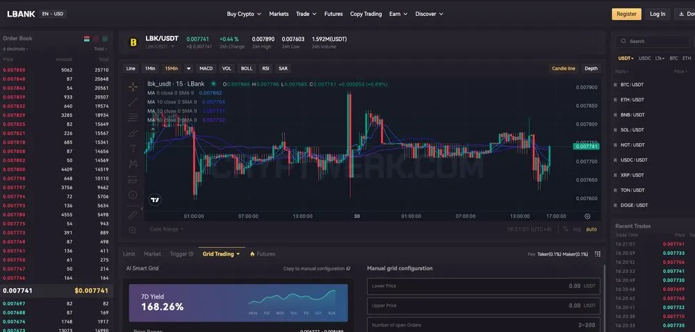Switch chart to Line mode
695x332 pixels.
(131, 69)
